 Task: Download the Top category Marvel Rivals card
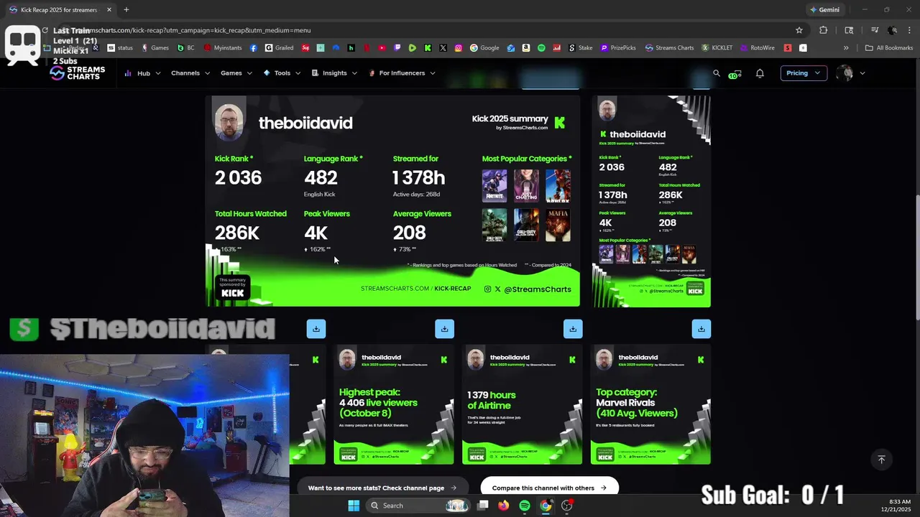coord(701,328)
